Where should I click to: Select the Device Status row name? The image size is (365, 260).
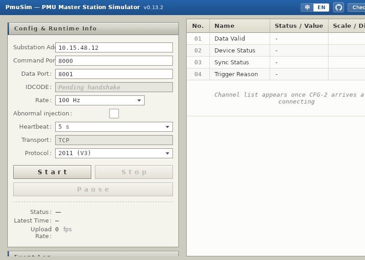point(235,51)
